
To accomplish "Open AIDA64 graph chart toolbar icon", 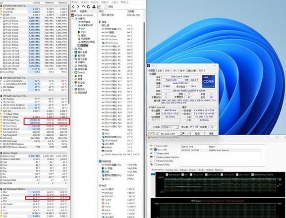I will (99, 7).
